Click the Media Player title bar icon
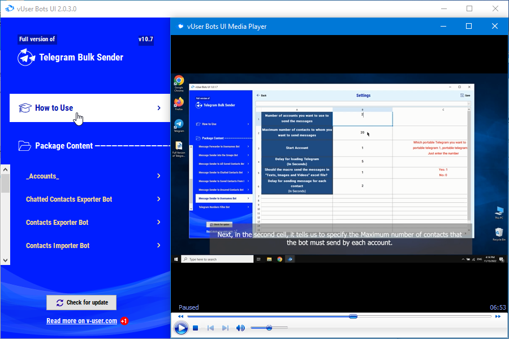This screenshot has height=339, width=509. point(180,27)
